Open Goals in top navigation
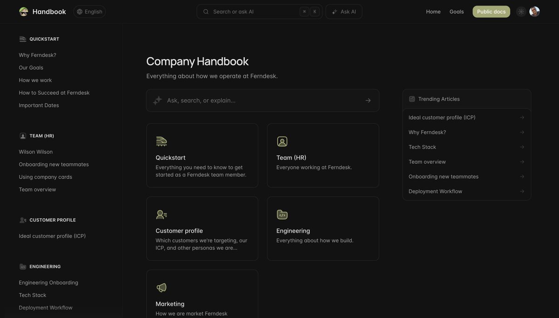Viewport: 559px width, 318px height. pyautogui.click(x=457, y=12)
